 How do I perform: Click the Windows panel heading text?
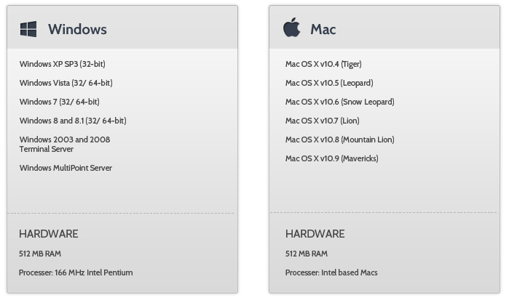click(77, 30)
